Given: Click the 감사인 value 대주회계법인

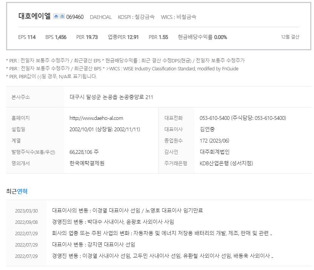Looking at the screenshot, I should [214, 152].
